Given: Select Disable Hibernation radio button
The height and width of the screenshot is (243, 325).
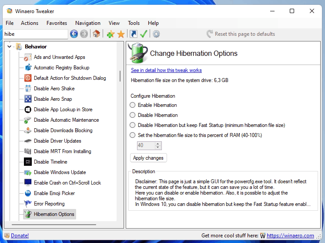Looking at the screenshot, I should pyautogui.click(x=132, y=115).
